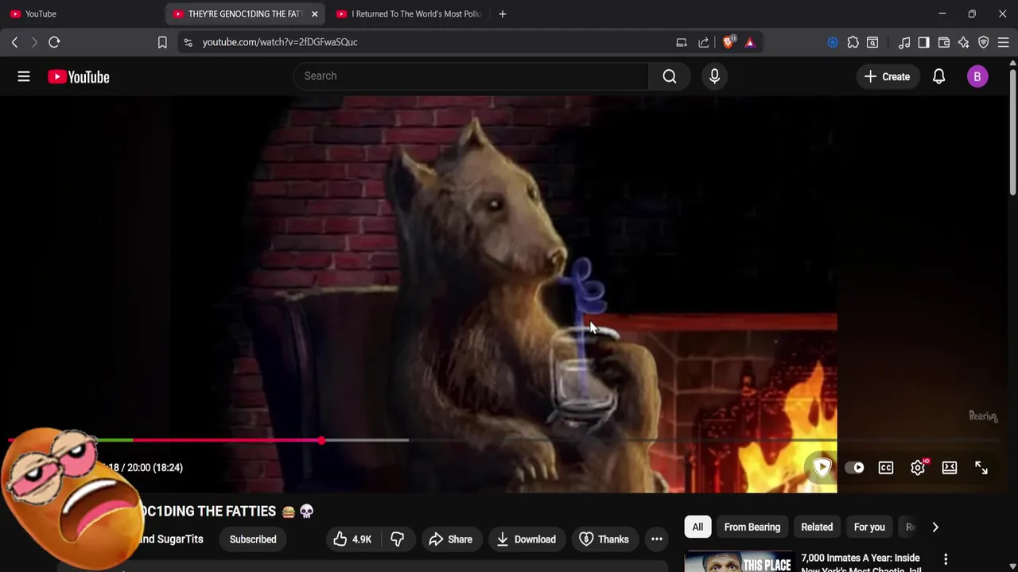Viewport: 1018px width, 572px height.
Task: Show more filter chips arrow
Action: tap(935, 527)
